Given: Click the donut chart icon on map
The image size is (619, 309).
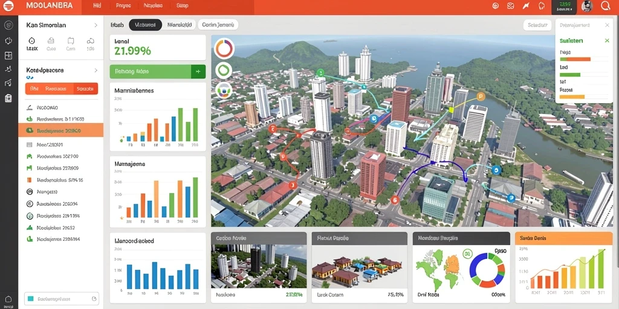Looking at the screenshot, I should pos(225,49).
